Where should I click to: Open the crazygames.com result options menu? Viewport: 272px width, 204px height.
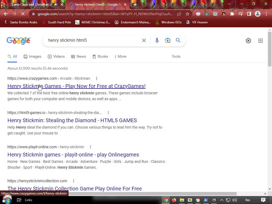point(97,78)
